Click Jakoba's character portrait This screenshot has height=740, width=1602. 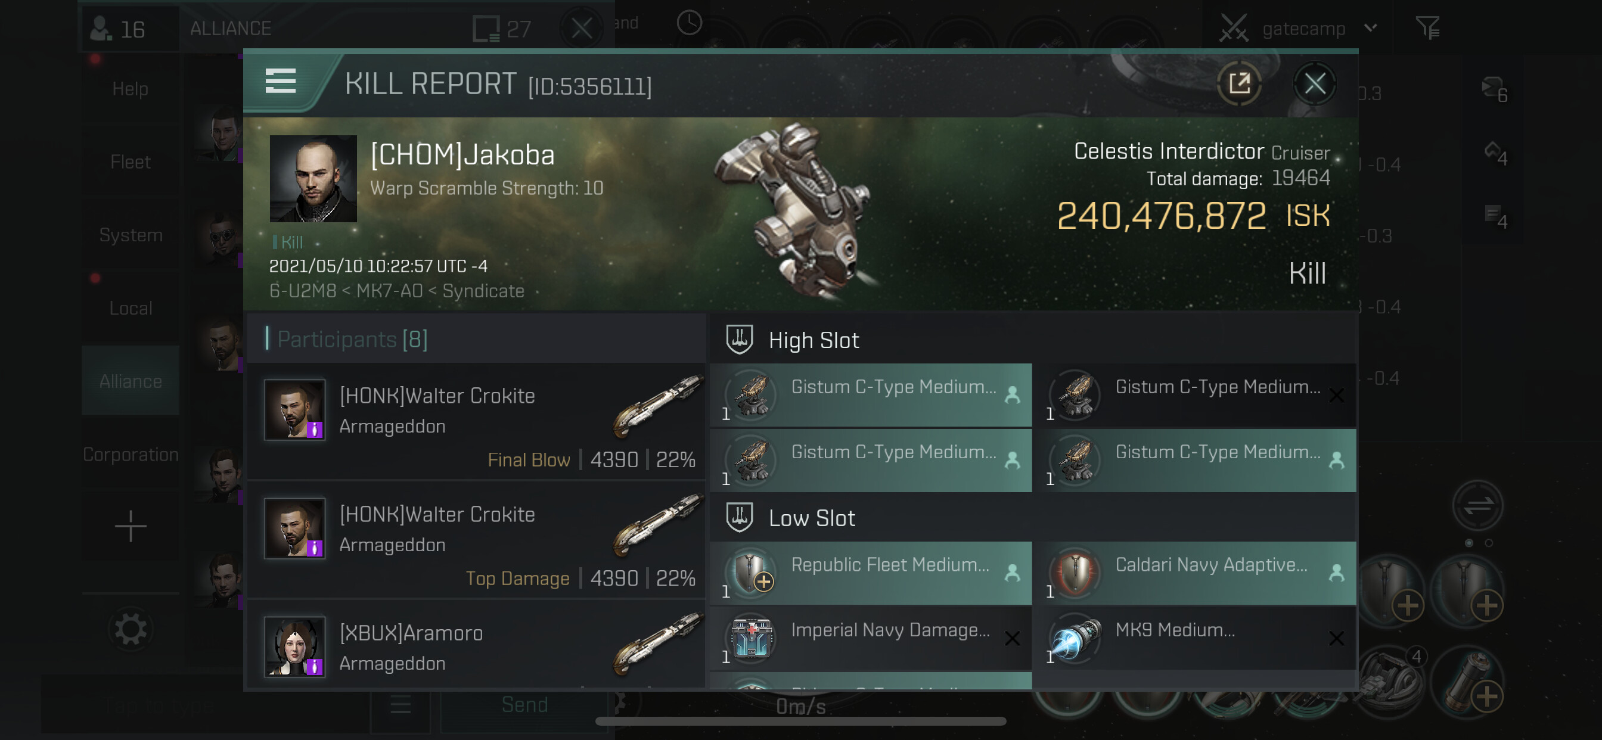[313, 179]
